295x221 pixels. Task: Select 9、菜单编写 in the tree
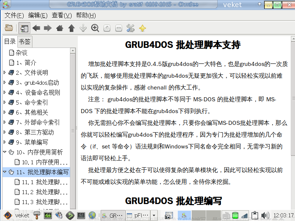[x=32, y=142]
